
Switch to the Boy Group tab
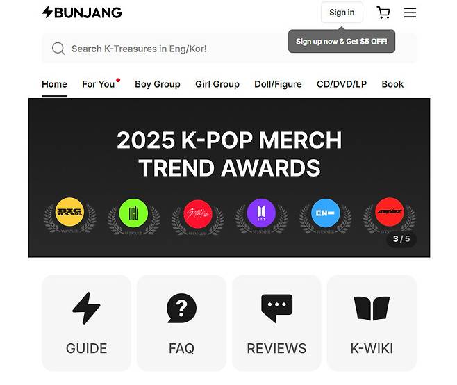tap(158, 84)
